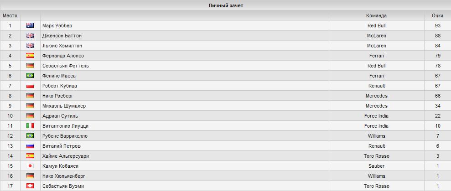Viewport: 451px width, 191px height.
Task: Click the British flag beside Дженсон Баттон
Action: pos(30,36)
